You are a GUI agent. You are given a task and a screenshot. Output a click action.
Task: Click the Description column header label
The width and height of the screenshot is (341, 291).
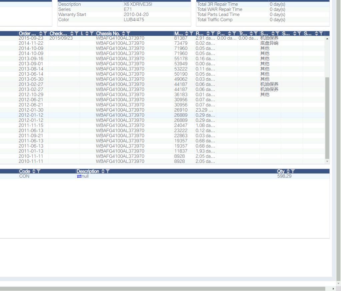(88, 171)
